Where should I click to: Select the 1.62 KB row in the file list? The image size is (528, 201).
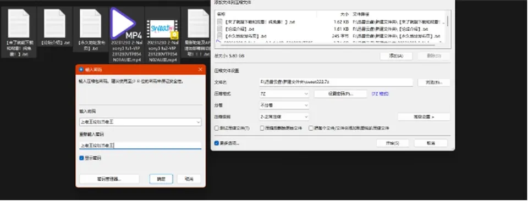point(330,22)
